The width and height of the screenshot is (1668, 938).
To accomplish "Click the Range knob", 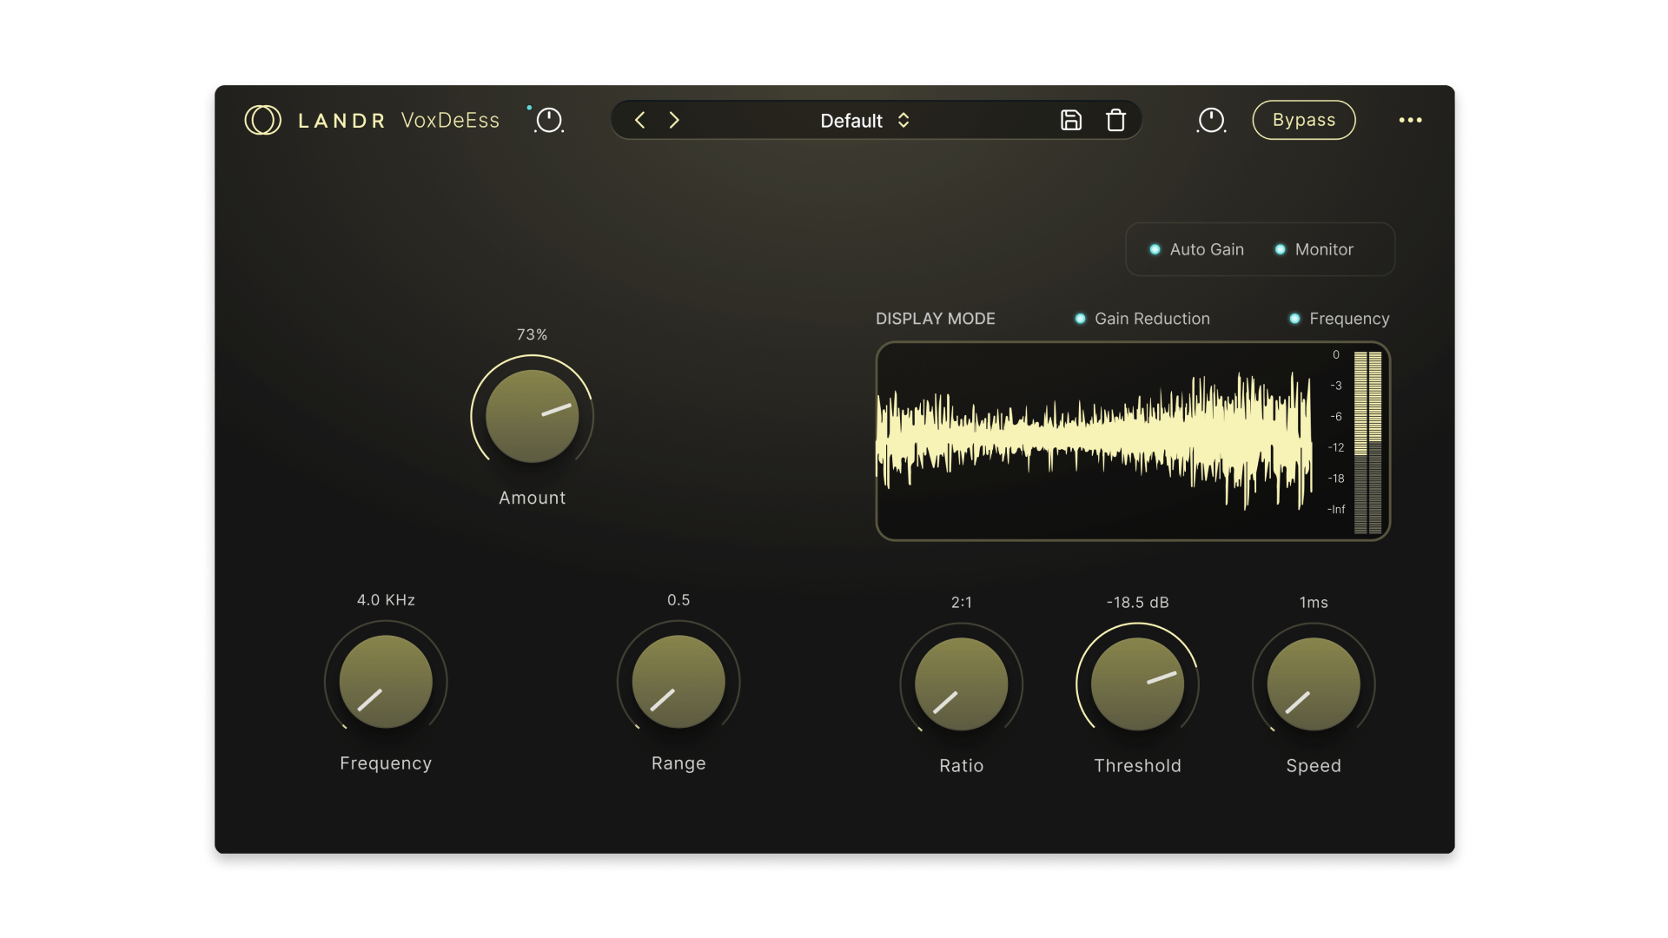I will coord(678,682).
